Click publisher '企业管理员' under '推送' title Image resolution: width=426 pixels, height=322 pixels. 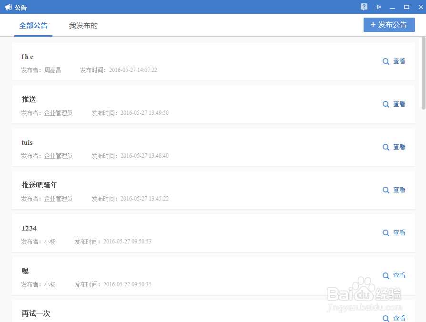58,113
